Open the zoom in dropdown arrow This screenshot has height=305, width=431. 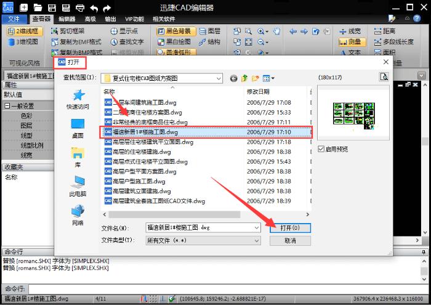coord(267,31)
